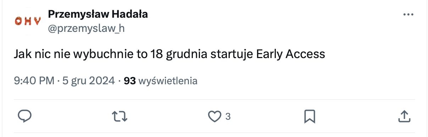This screenshot has height=137, width=428.
Task: Open the OHV profile avatar
Action: tap(23, 21)
